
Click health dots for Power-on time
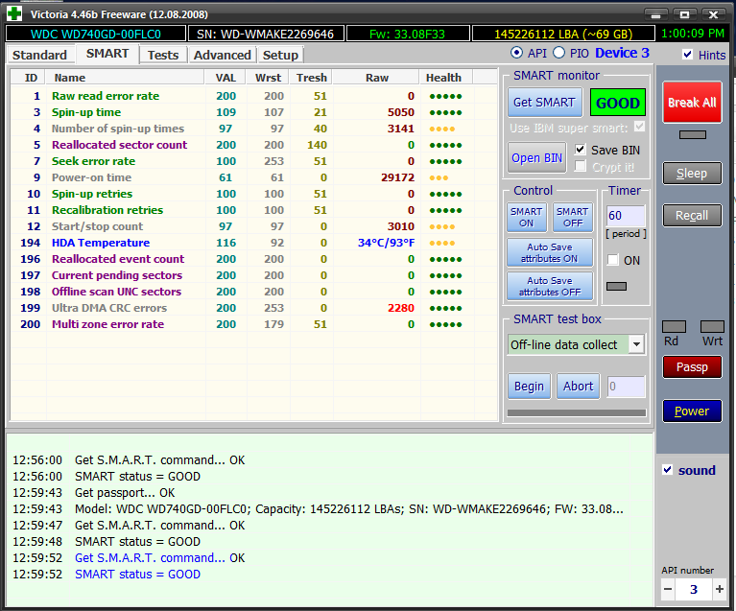[x=439, y=177]
